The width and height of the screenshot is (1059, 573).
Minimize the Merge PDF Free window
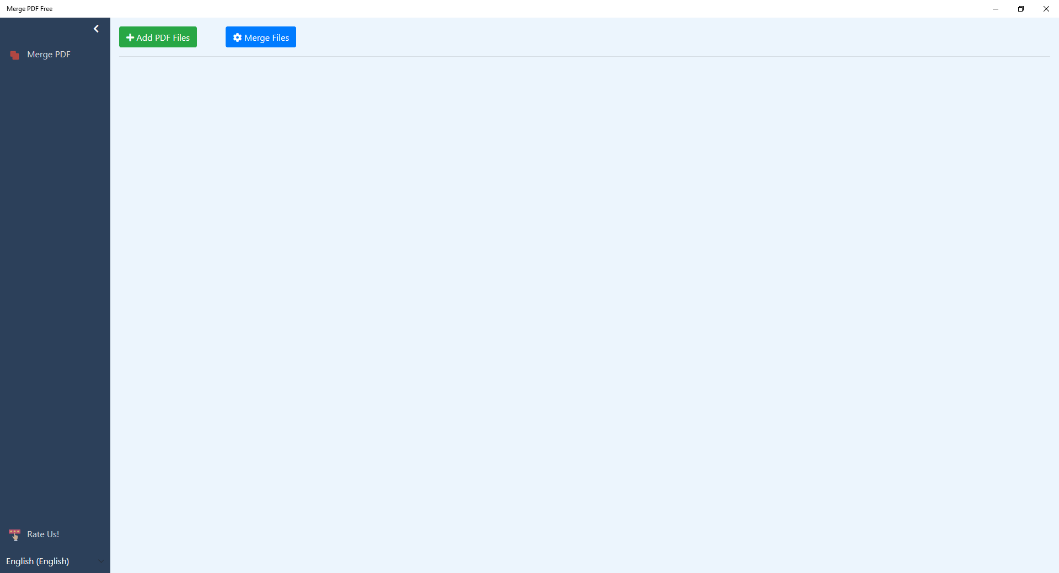[996, 9]
